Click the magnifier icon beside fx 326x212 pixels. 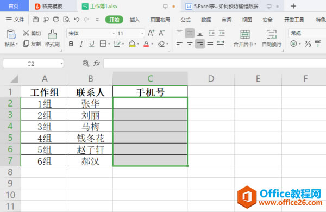(x=86, y=63)
